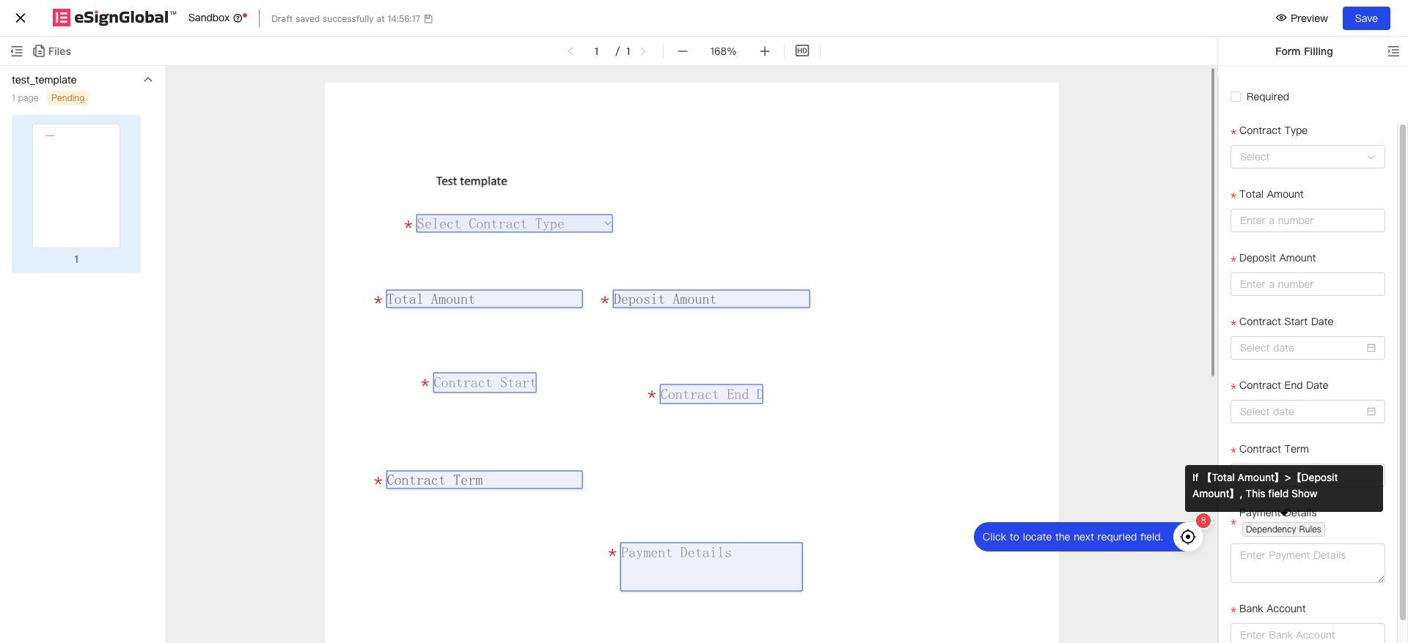Click Total Amount field on the document
1408x643 pixels.
point(484,299)
